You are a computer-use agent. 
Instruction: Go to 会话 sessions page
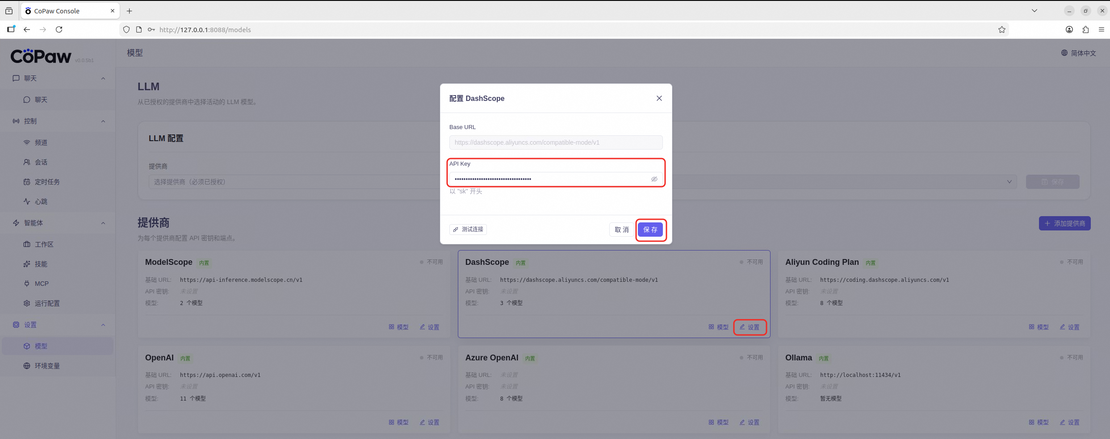(58, 162)
